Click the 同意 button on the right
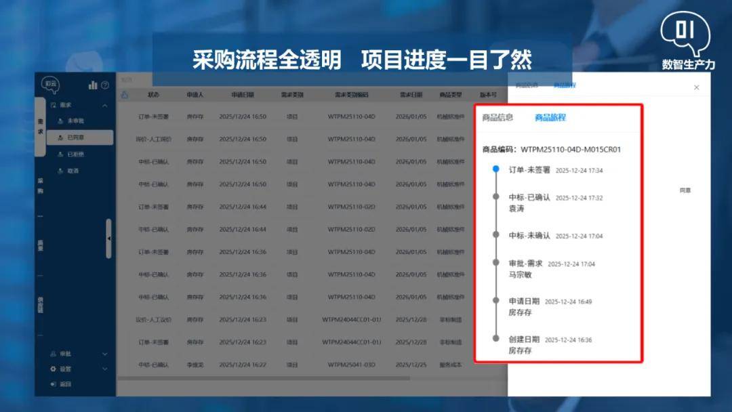 click(x=685, y=190)
